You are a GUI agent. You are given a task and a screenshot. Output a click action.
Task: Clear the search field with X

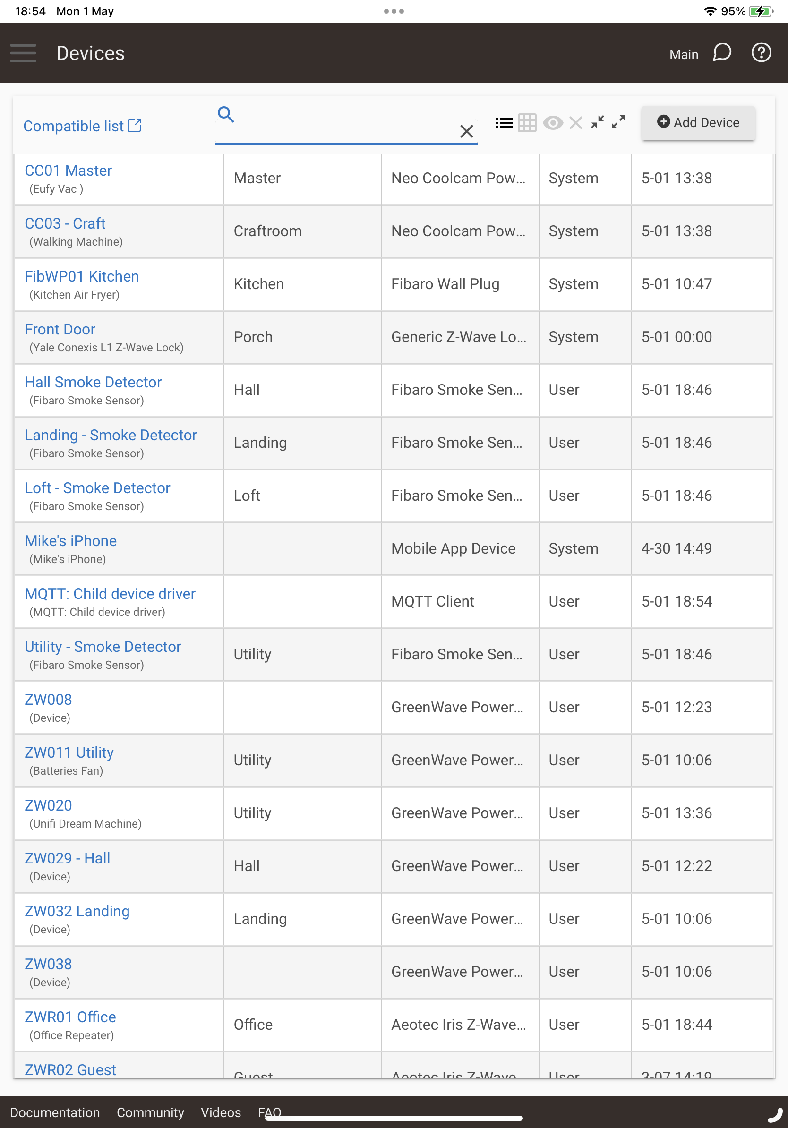coord(466,131)
